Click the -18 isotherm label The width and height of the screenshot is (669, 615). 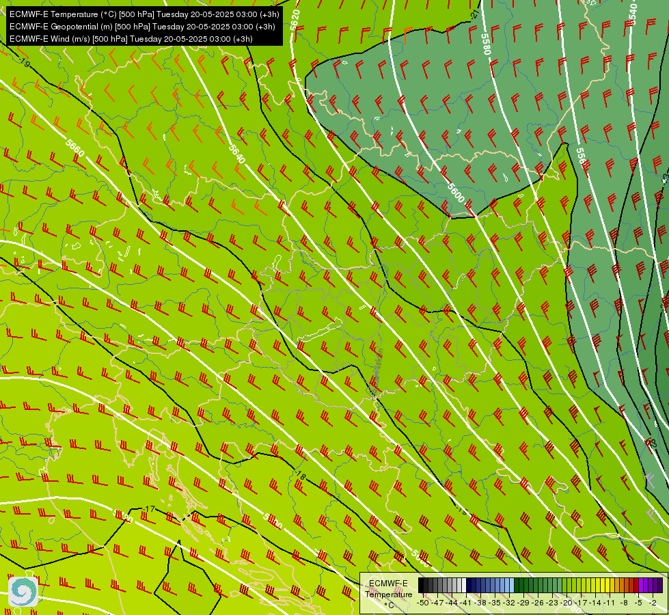301,476
